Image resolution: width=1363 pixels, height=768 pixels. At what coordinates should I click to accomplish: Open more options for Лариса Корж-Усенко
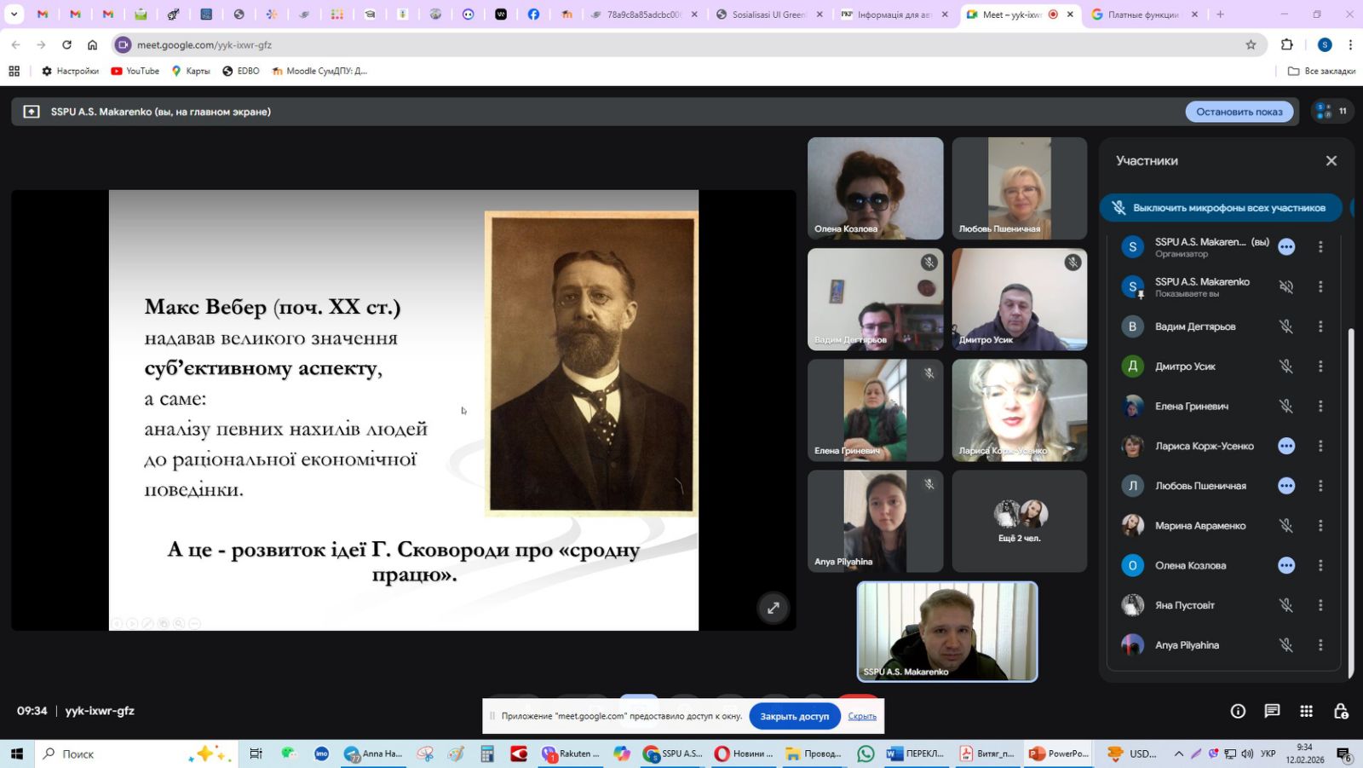click(1320, 446)
